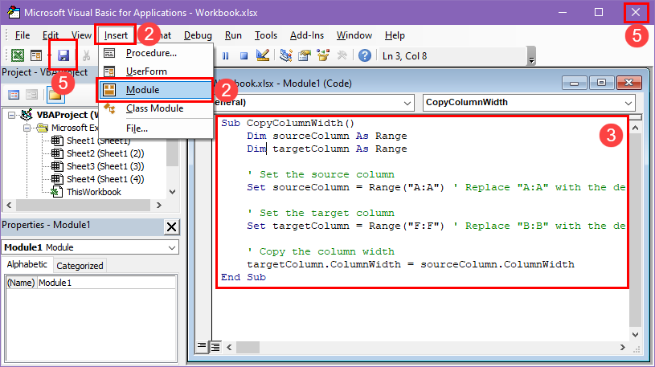Viewport: 655px width, 367px height.
Task: Choose Class Module from the Insert menu
Action: pyautogui.click(x=155, y=108)
